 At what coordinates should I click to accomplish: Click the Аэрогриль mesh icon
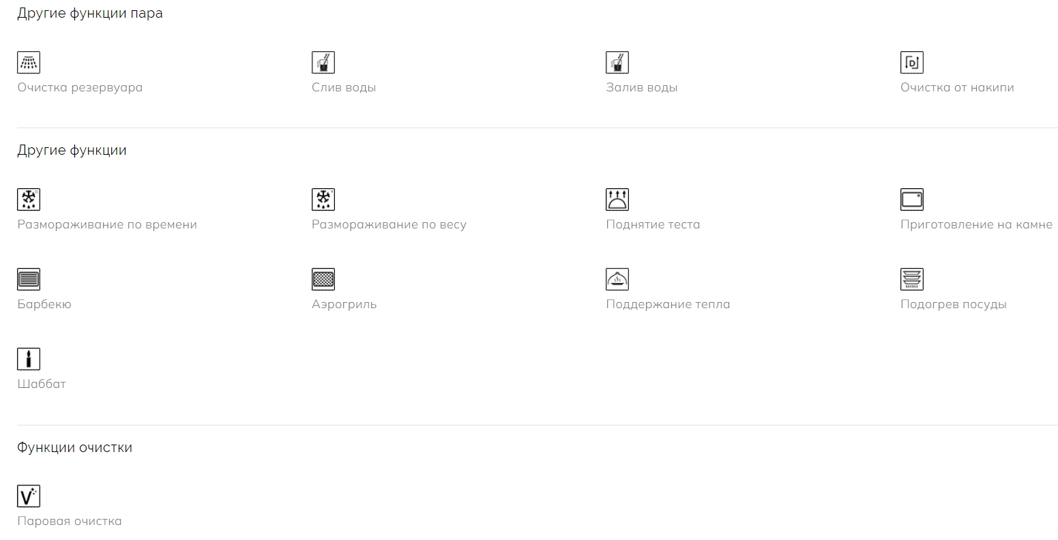[x=323, y=280]
